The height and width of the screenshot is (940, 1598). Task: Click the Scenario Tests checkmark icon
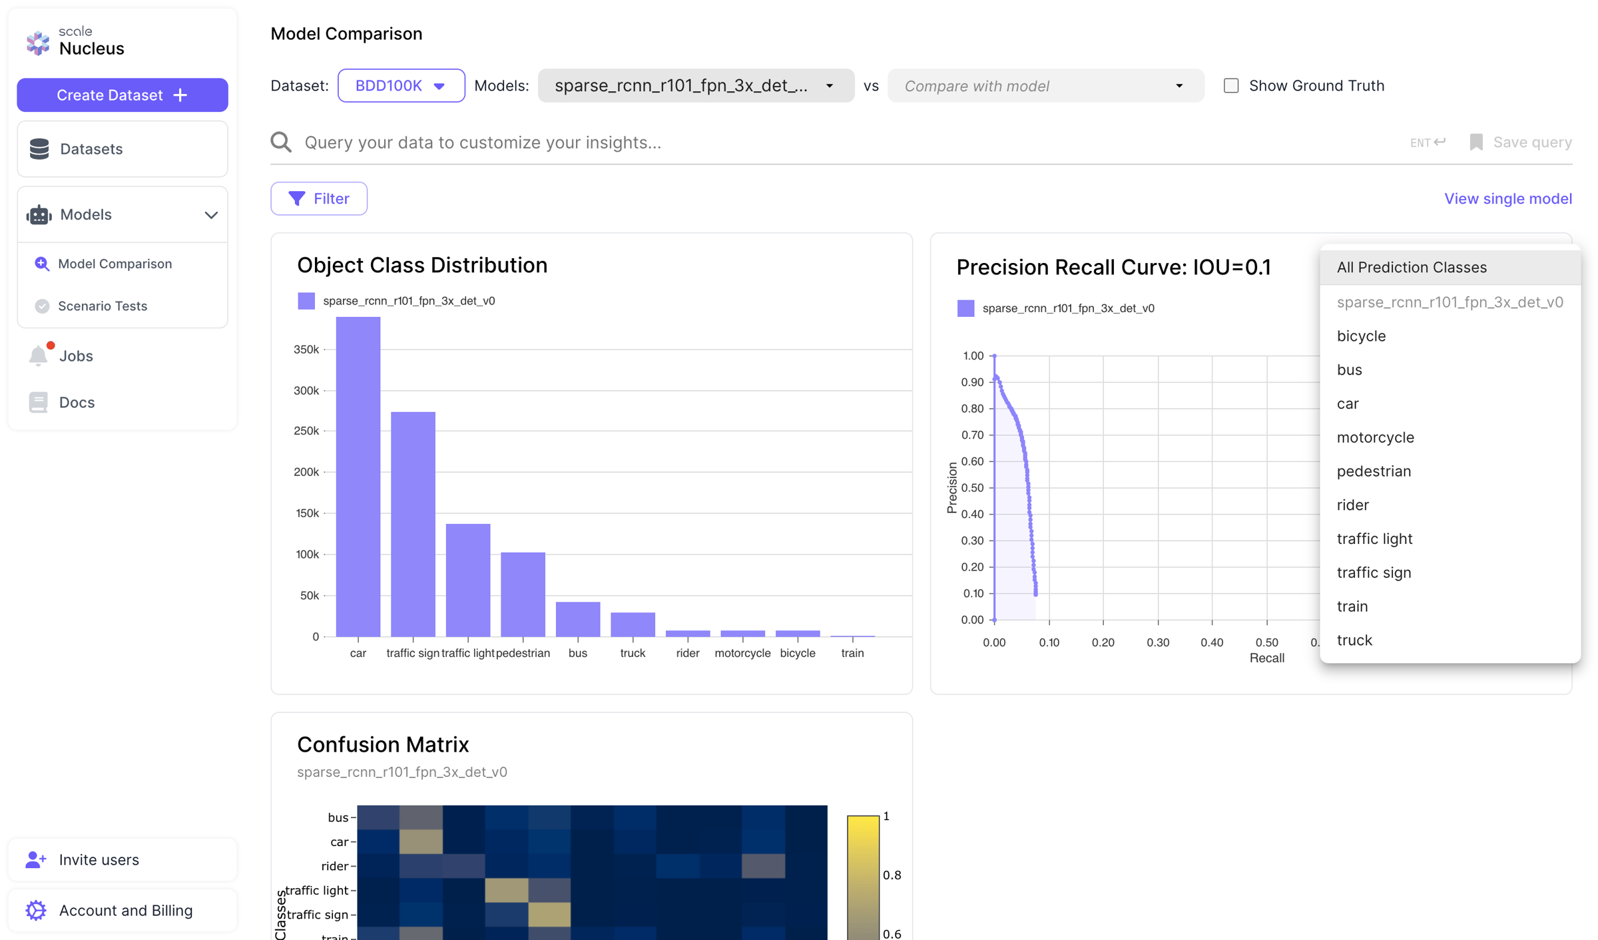pyautogui.click(x=42, y=306)
